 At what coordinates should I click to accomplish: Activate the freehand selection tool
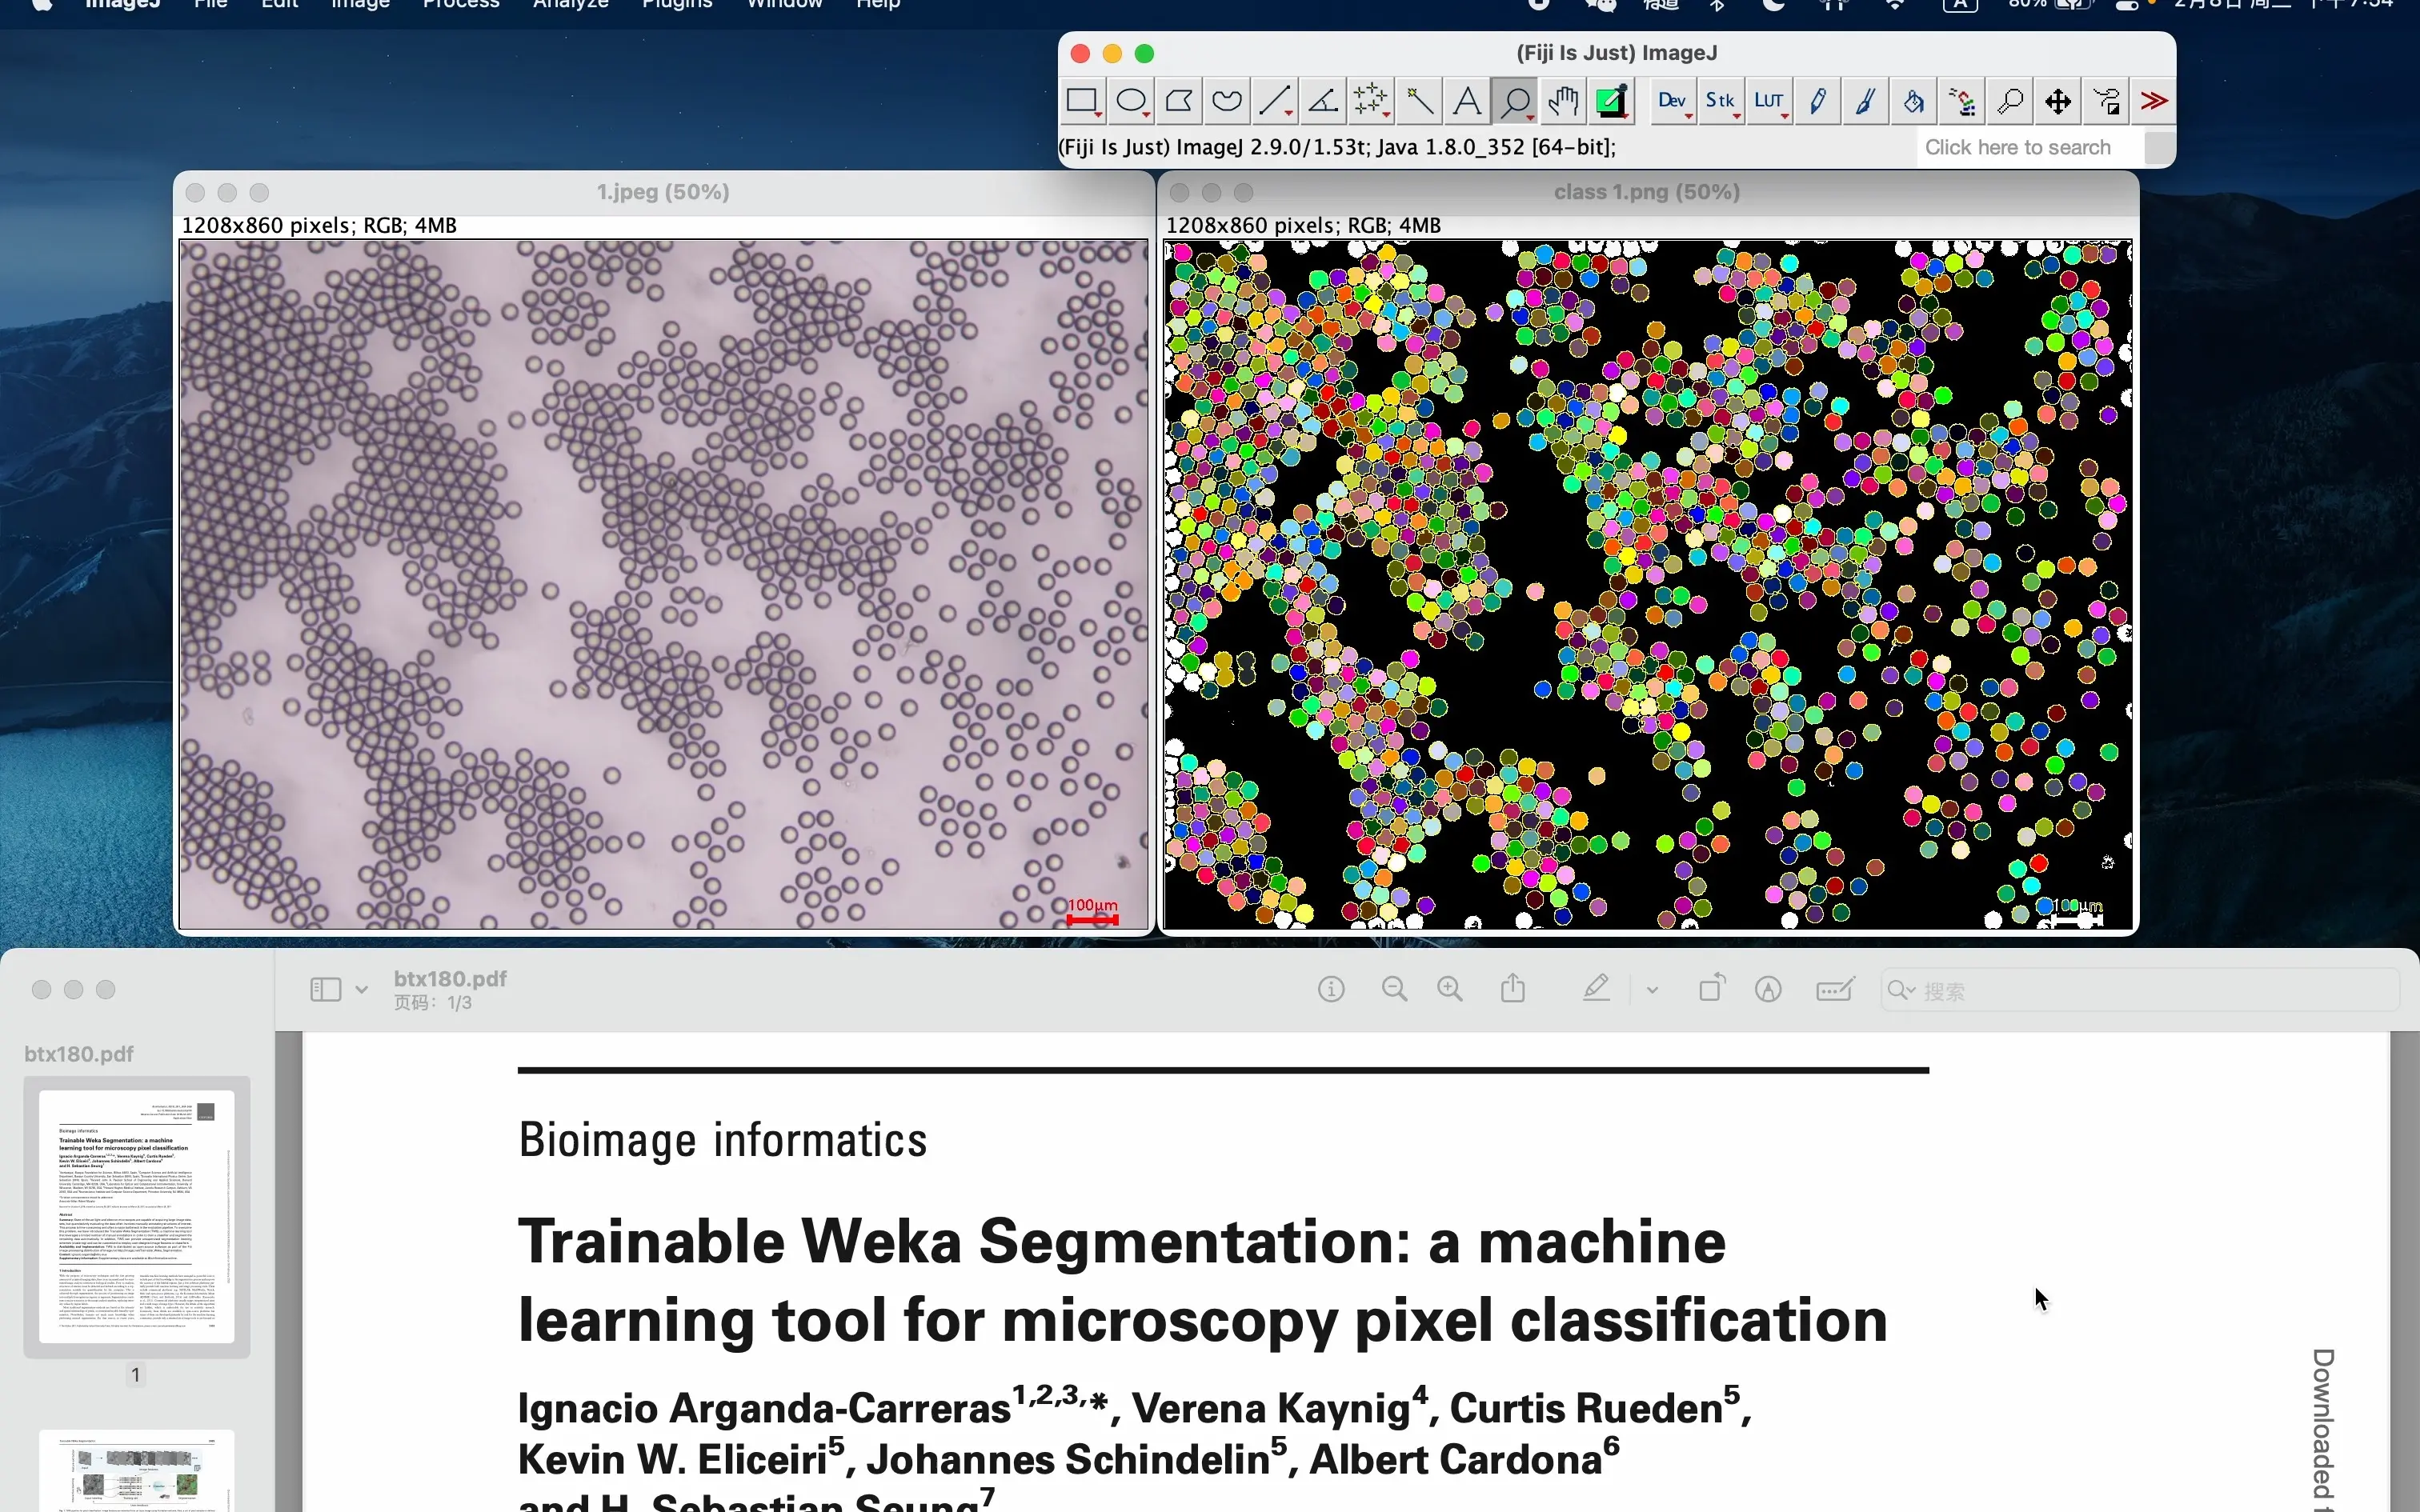1226,100
